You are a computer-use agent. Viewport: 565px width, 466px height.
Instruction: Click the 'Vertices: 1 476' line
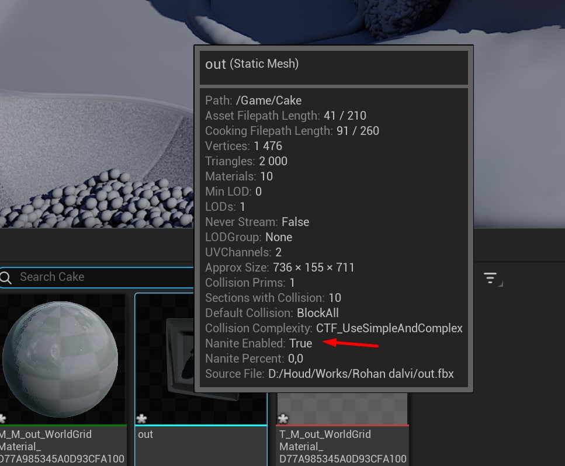(244, 146)
